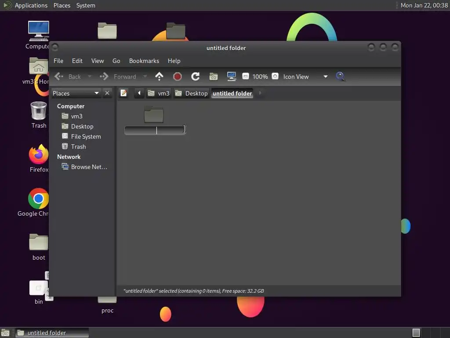
Task: Select the light folder on desktop top
Action: pos(107,30)
